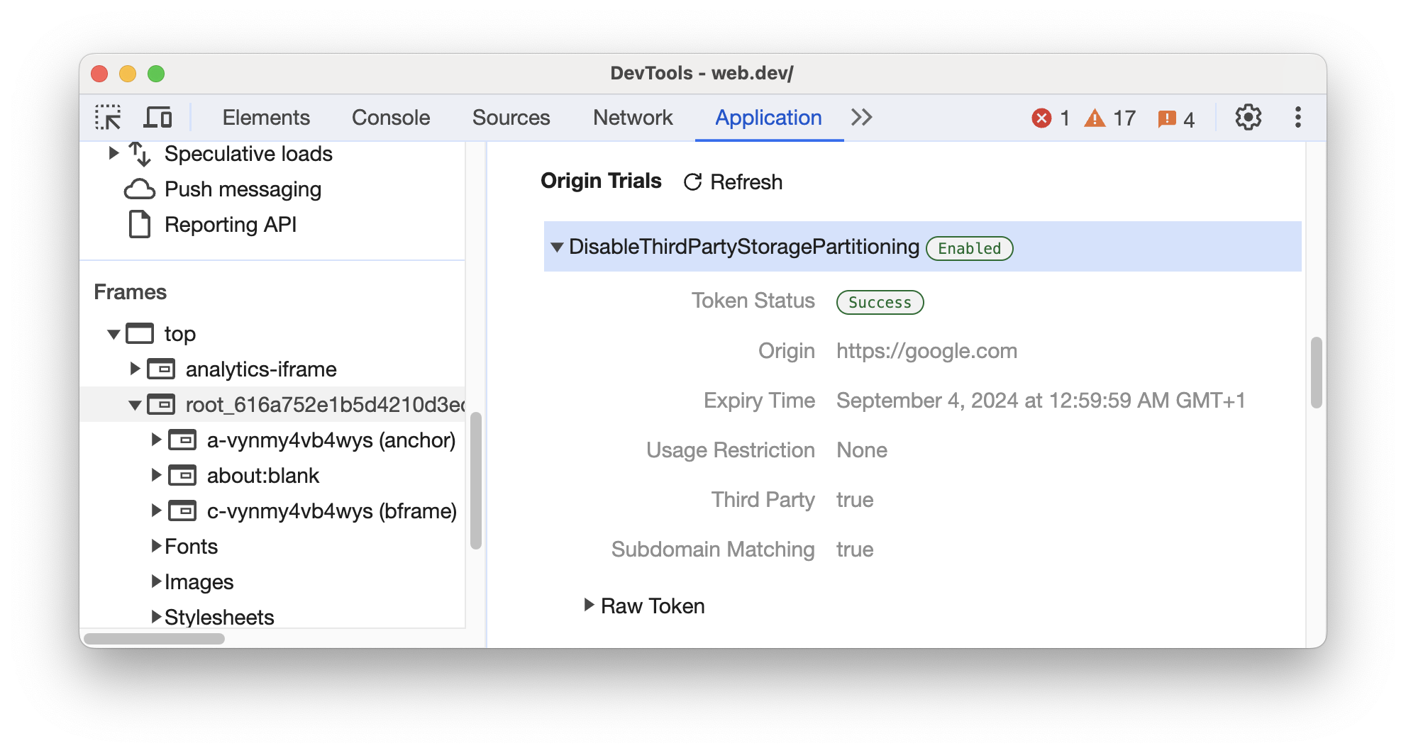1406x753 pixels.
Task: Click the Refresh origin trials button
Action: [x=733, y=182]
